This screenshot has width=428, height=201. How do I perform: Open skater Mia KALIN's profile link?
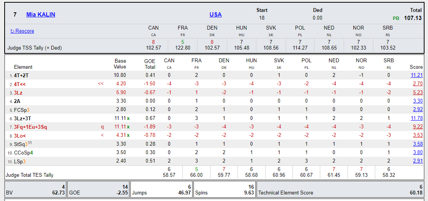coord(40,15)
